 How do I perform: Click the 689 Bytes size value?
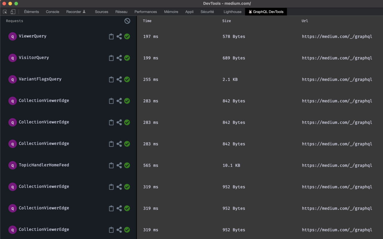click(234, 58)
